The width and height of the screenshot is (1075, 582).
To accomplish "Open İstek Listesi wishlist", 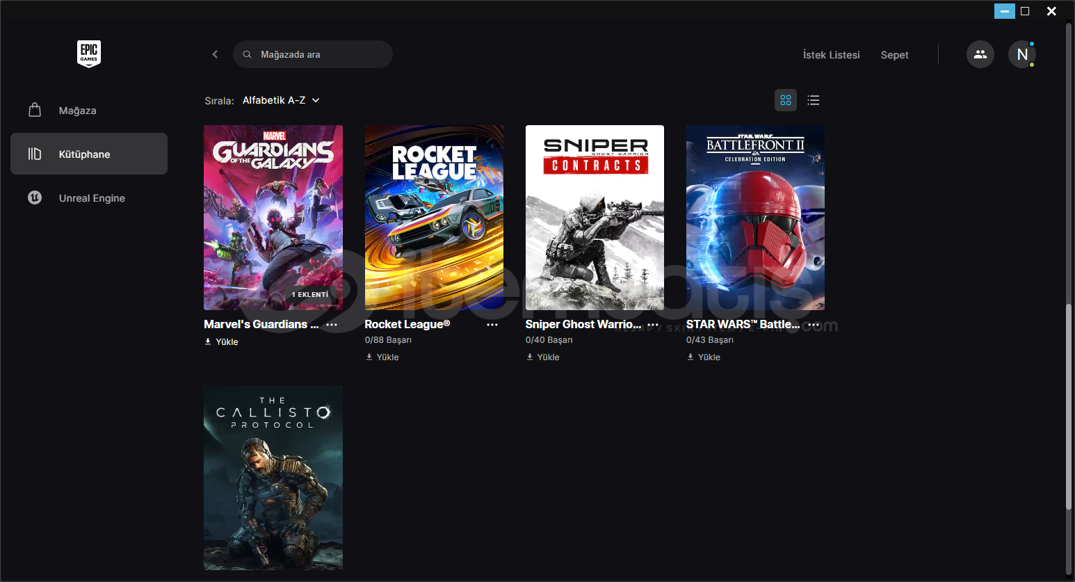I will coord(831,55).
